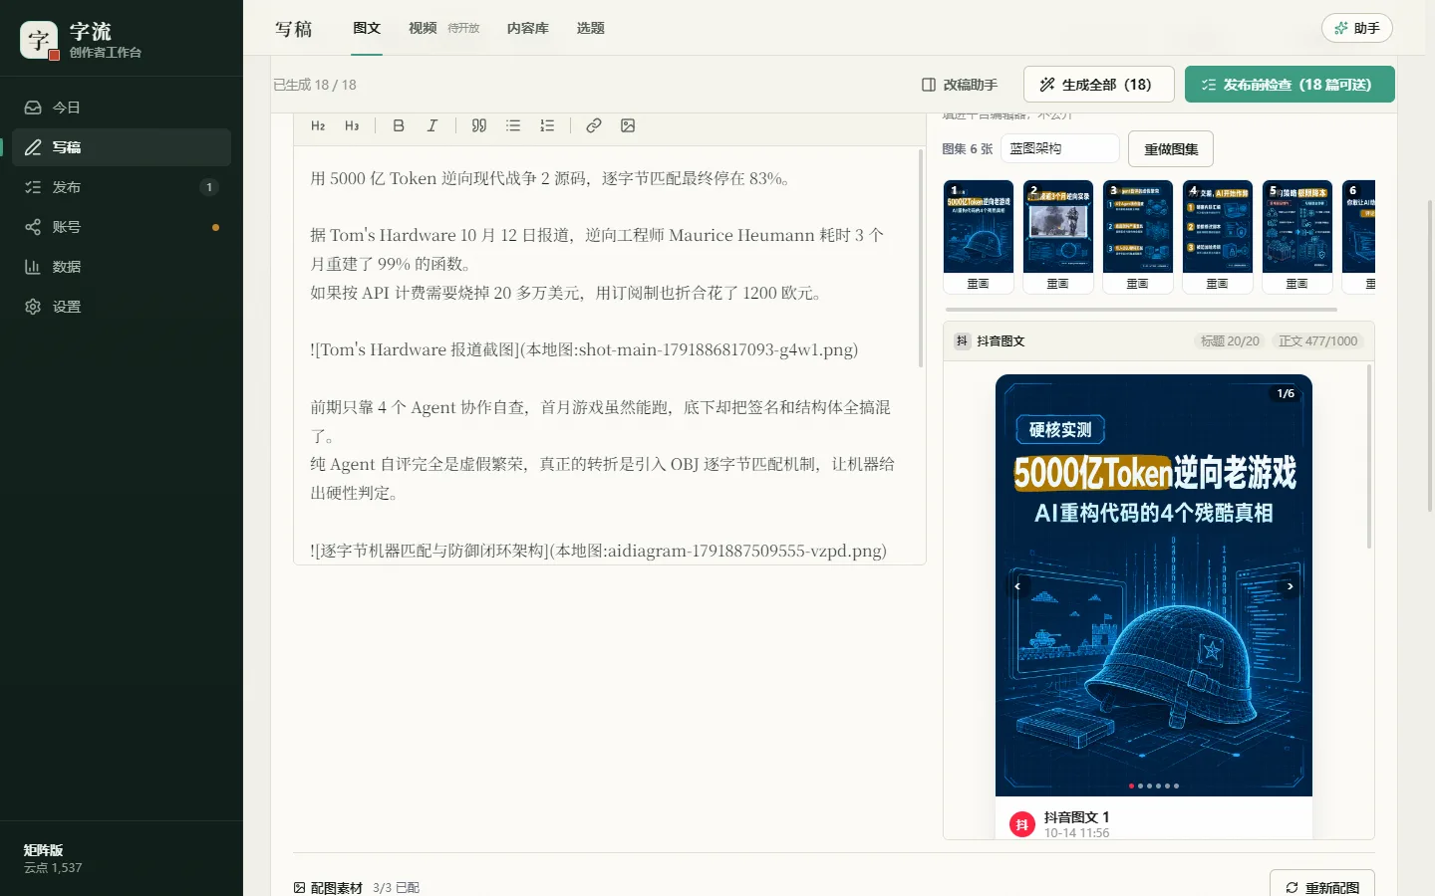Switch to the 视频 tab
Viewport: 1435px width, 896px height.
click(x=423, y=28)
